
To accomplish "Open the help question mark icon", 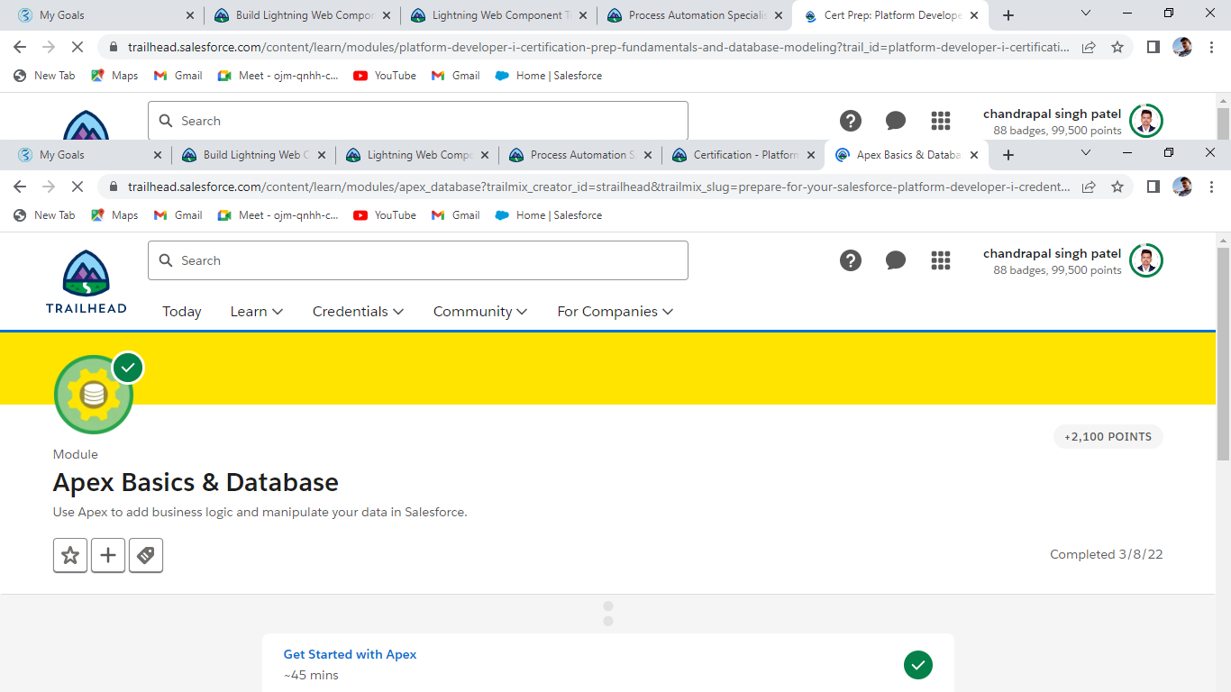I will coord(851,260).
